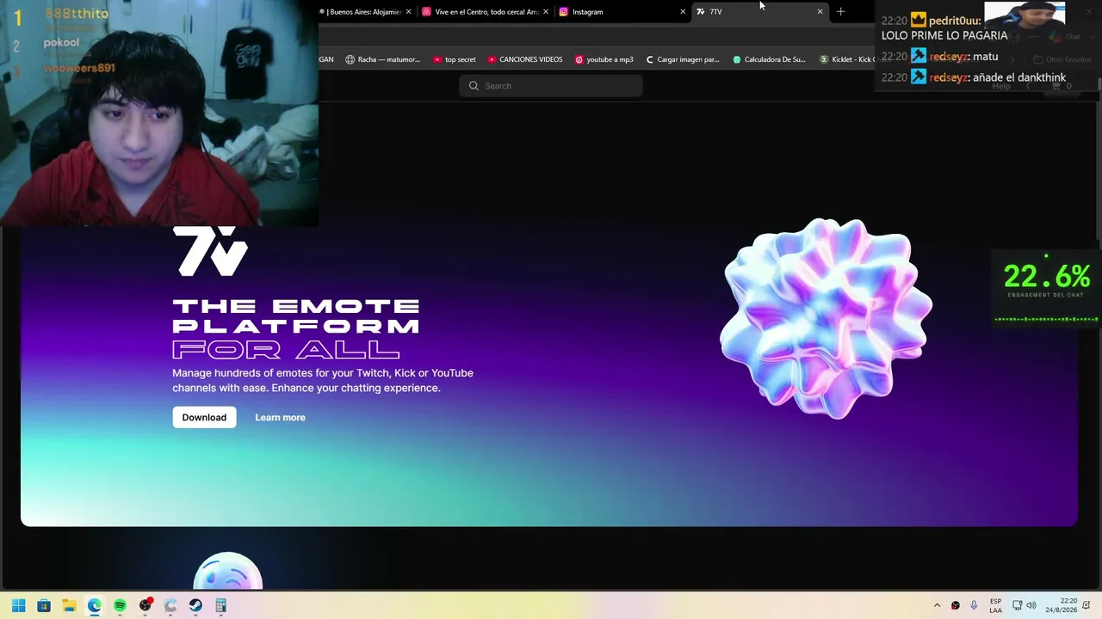Open Calculator from the taskbar
The height and width of the screenshot is (619, 1102).
tap(221, 606)
